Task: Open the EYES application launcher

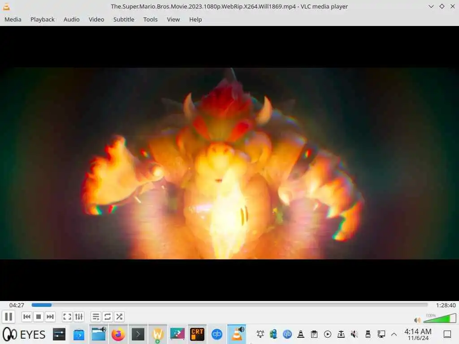Action: click(x=24, y=334)
